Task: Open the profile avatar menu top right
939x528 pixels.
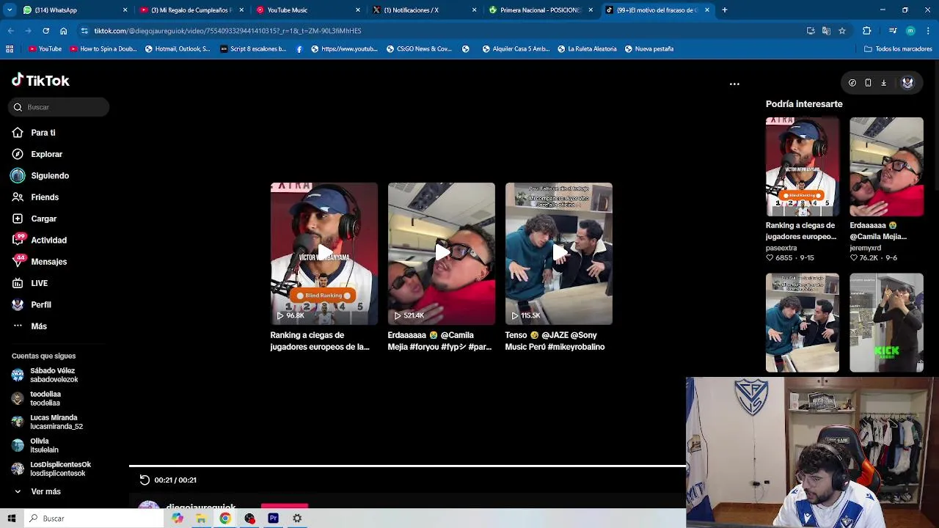Action: 907,83
